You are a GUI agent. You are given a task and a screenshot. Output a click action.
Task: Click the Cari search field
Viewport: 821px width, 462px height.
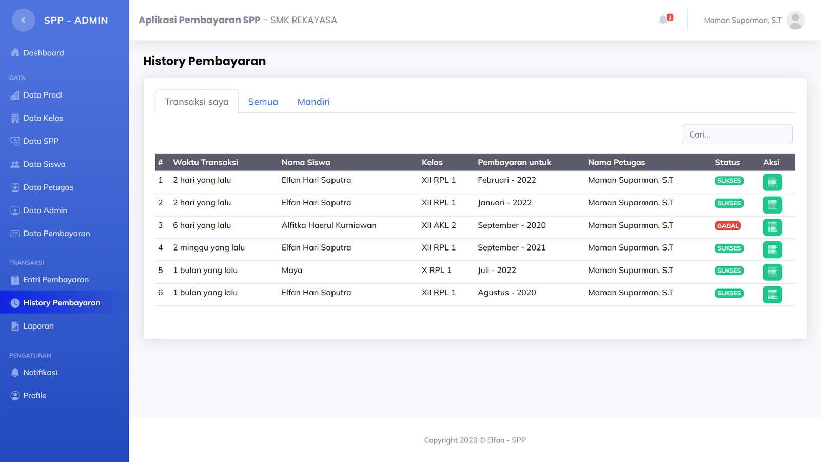click(736, 134)
